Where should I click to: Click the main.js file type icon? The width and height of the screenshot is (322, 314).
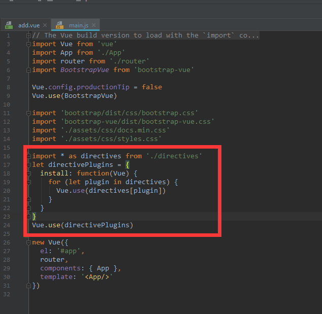[60, 25]
